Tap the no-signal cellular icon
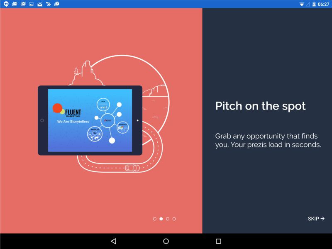 point(308,4)
